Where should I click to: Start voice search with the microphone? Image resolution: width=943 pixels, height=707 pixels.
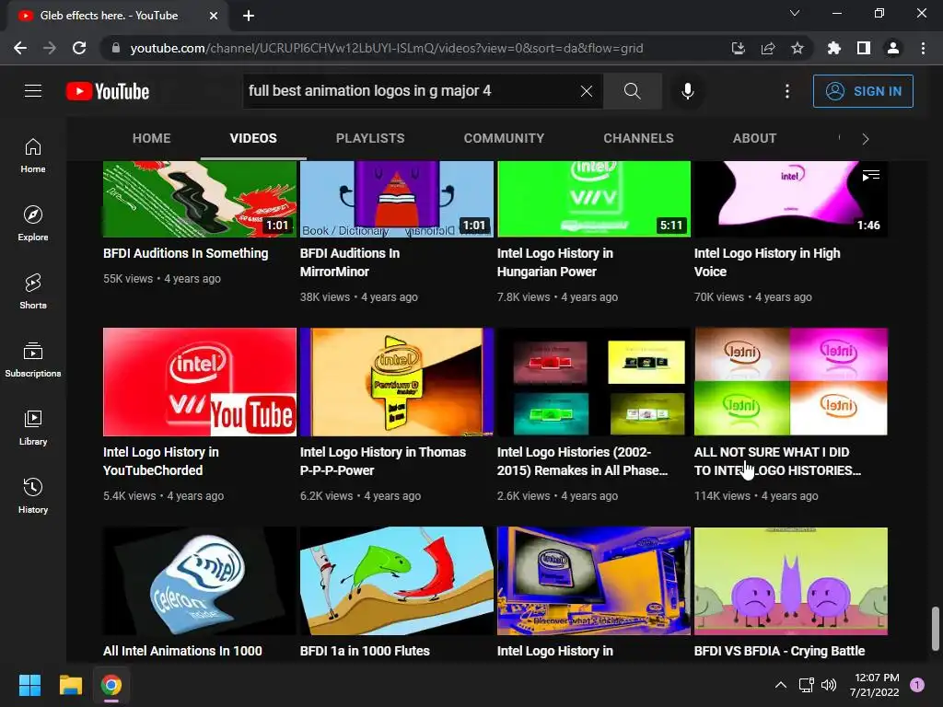(687, 91)
